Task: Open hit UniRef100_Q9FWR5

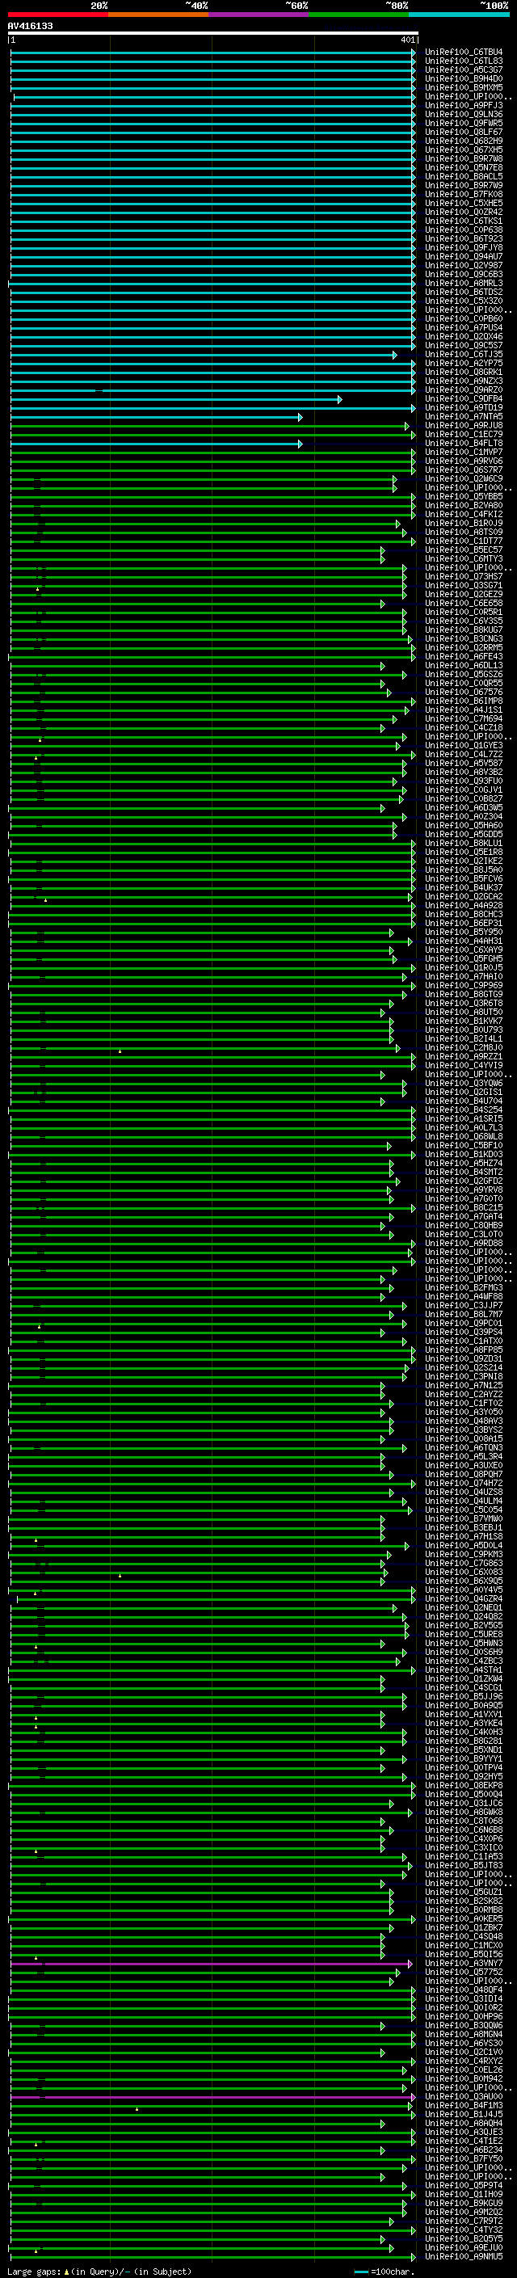Action: (463, 123)
